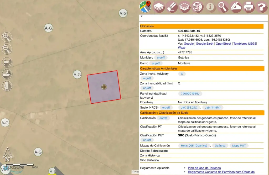This screenshot has width=269, height=175.
Task: Click the 72000C1955J flood panel button
Action: (x=190, y=94)
